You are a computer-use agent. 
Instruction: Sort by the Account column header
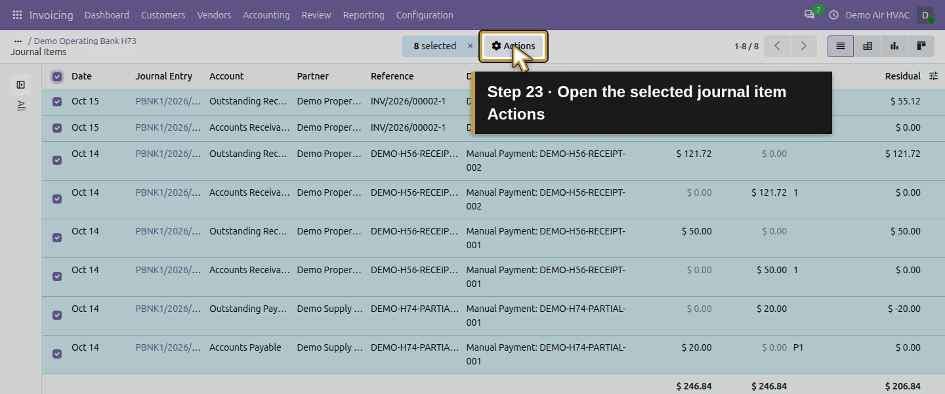coord(226,76)
